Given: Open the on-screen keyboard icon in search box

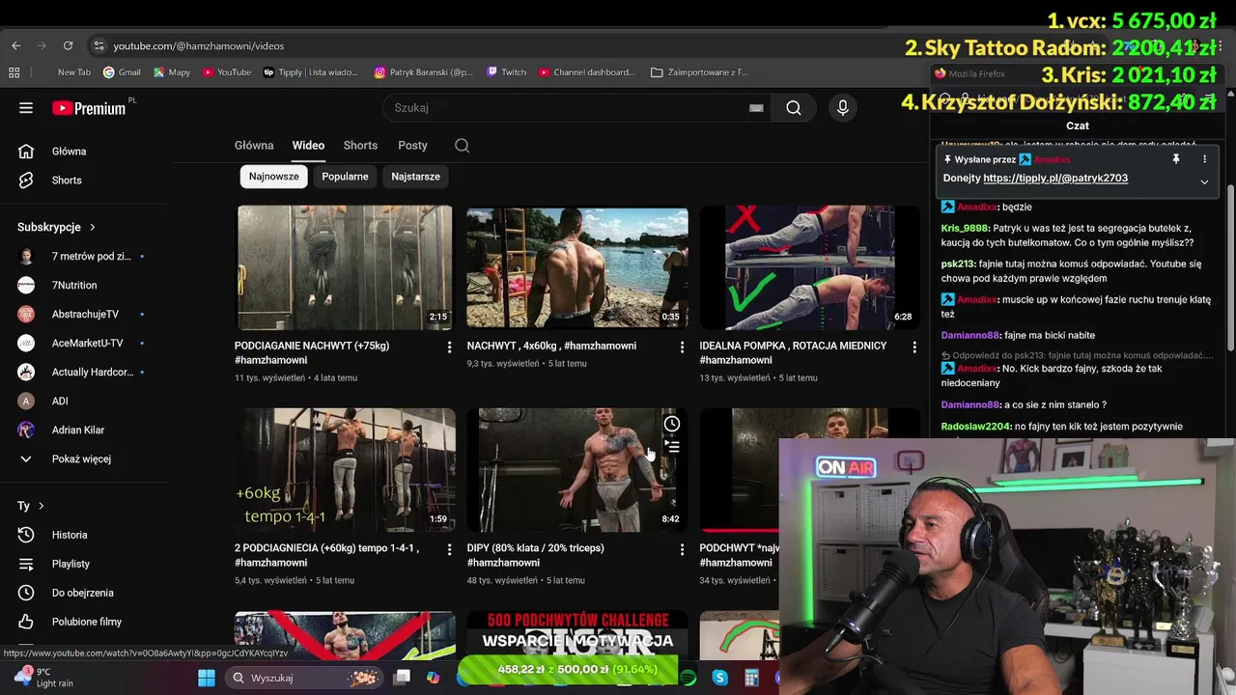Looking at the screenshot, I should pos(756,108).
